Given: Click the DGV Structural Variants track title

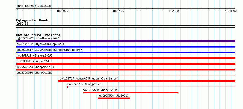Looking at the screenshot, I should tap(38, 35).
